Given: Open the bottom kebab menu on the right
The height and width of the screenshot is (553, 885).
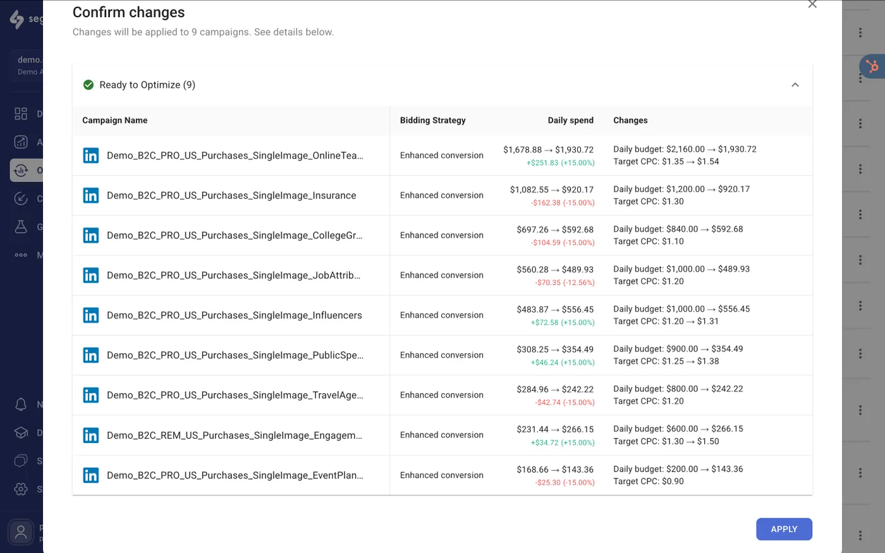Looking at the screenshot, I should [860, 534].
